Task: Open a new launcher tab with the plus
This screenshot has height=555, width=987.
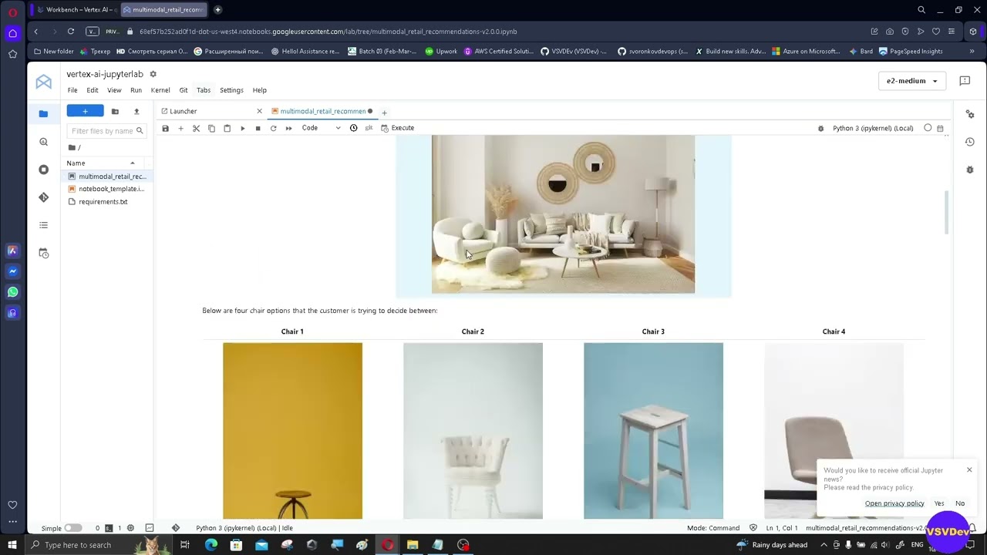Action: pyautogui.click(x=384, y=113)
